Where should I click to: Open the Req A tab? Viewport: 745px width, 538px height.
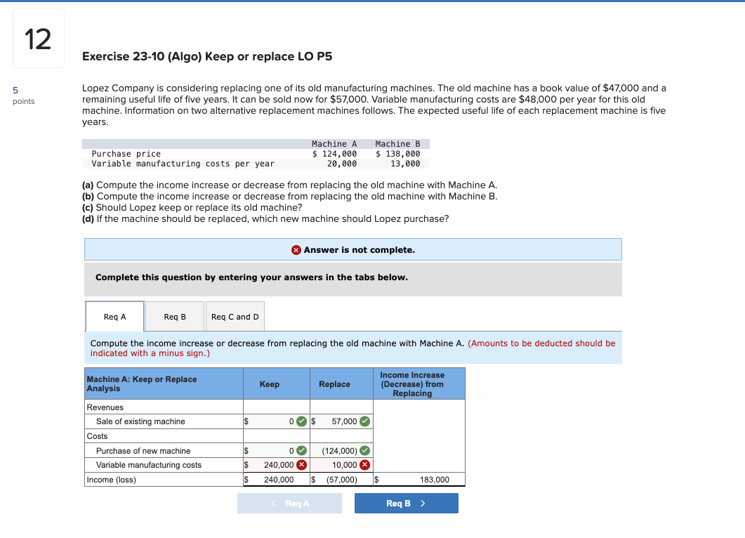(114, 317)
